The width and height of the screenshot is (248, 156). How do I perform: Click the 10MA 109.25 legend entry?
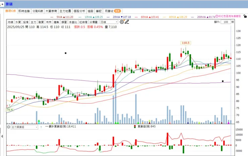point(90,17)
